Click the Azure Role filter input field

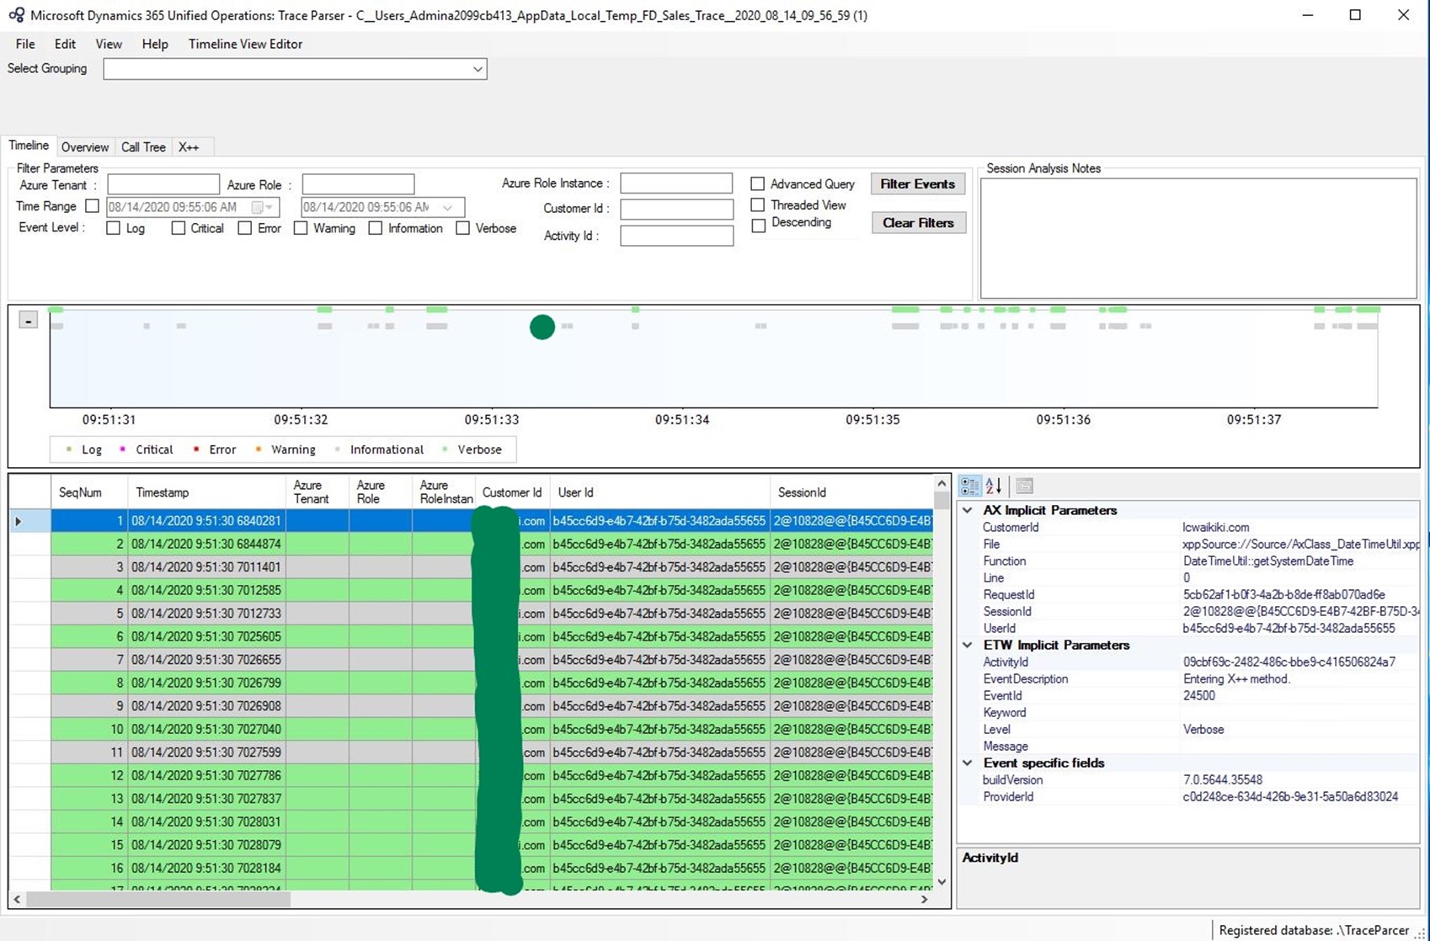click(358, 184)
